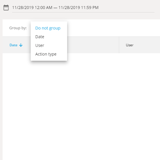Click the divider left of User column
This screenshot has width=160, height=160.
pos(119,45)
